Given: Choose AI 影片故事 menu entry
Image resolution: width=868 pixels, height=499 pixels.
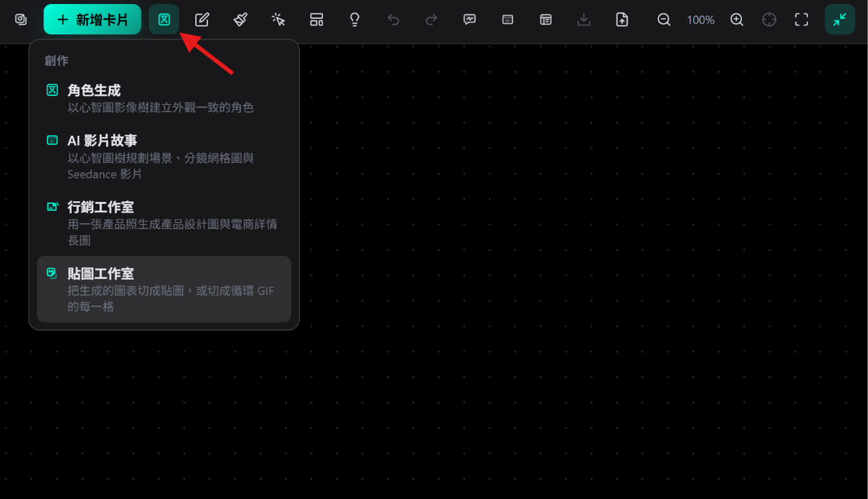Looking at the screenshot, I should pos(164,157).
